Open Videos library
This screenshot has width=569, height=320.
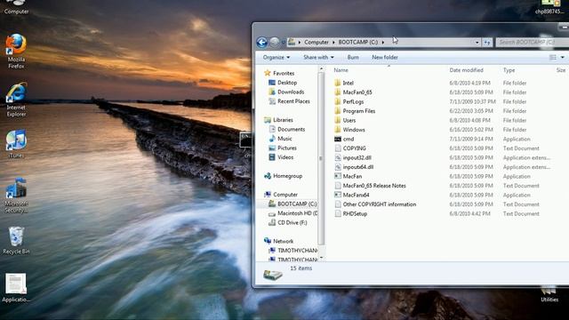tap(281, 157)
